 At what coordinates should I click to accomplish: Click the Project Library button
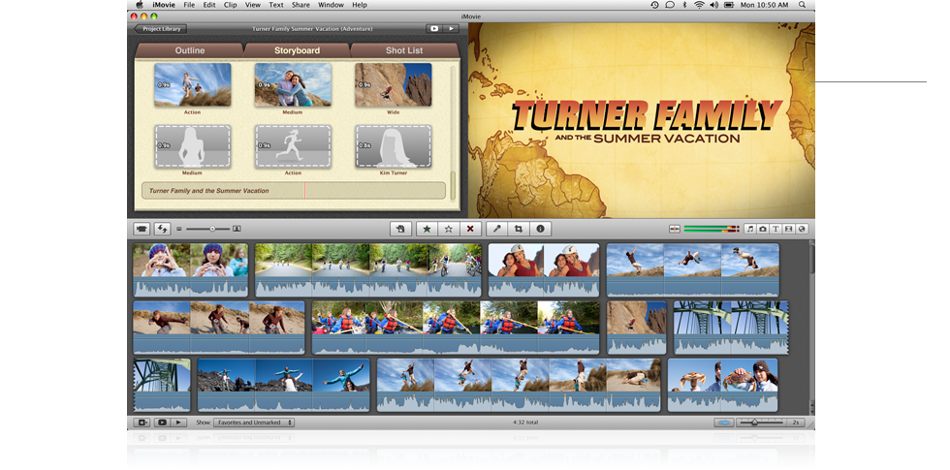(x=161, y=29)
